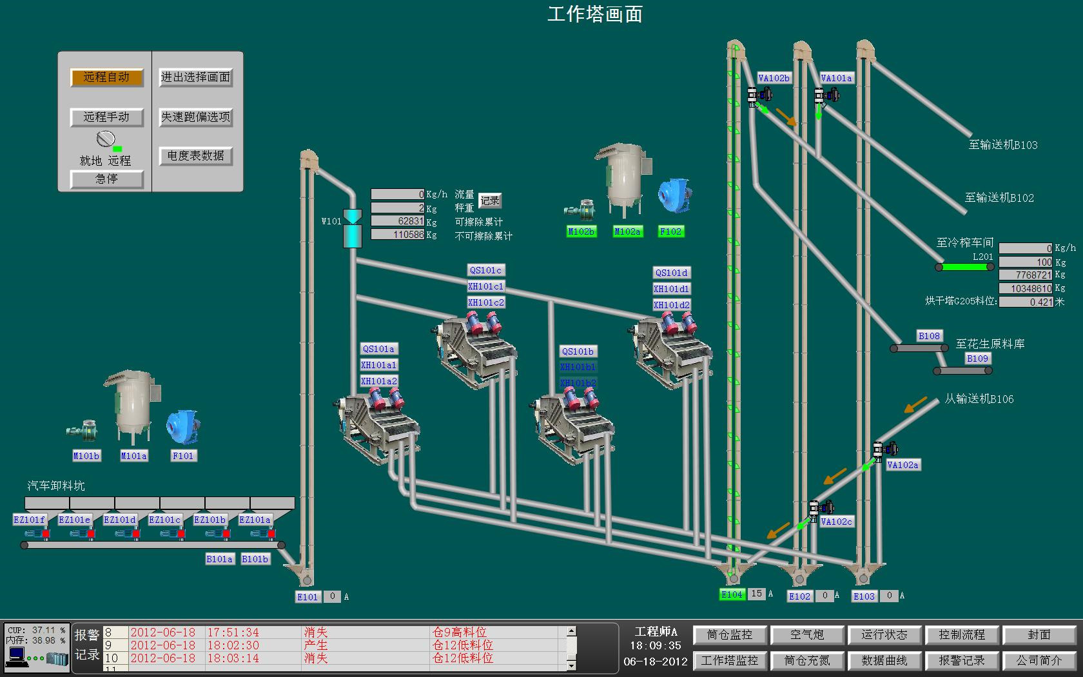
Task: Open the 公司简介 company profile screen
Action: 1039,661
